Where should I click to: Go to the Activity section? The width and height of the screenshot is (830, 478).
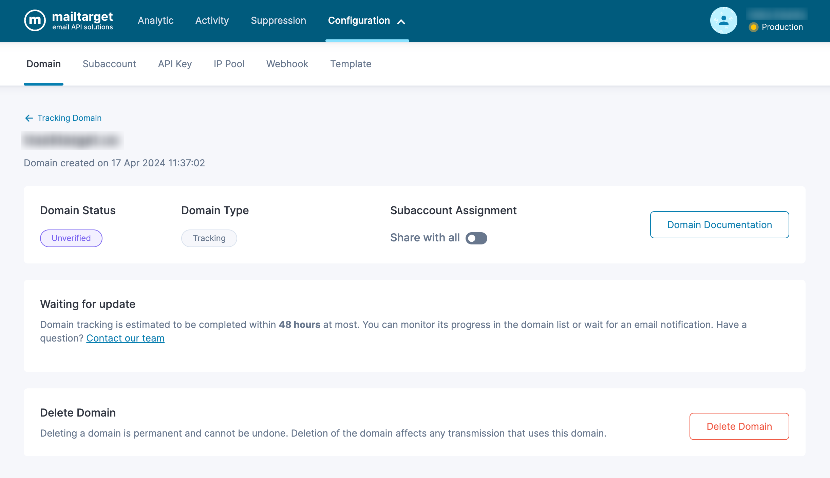point(212,20)
